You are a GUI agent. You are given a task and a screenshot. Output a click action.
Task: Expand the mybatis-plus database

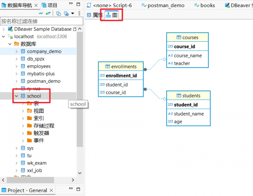coord(16,74)
